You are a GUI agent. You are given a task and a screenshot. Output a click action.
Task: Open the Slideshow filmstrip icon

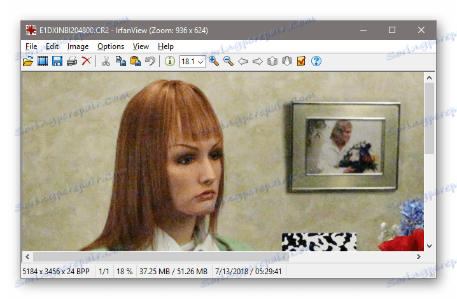point(43,61)
